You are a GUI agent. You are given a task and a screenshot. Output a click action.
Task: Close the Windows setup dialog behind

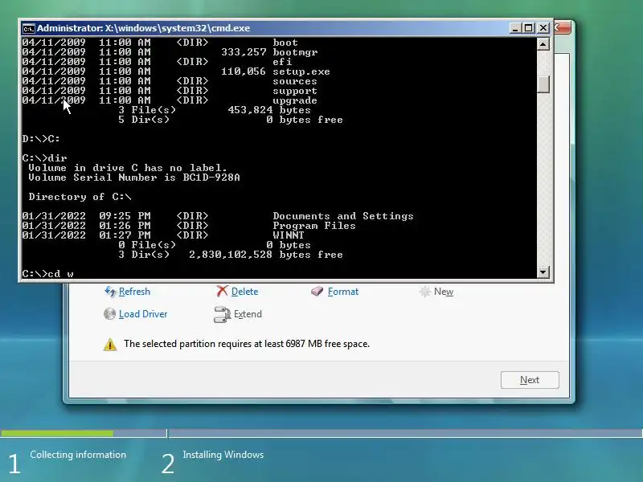(x=563, y=28)
